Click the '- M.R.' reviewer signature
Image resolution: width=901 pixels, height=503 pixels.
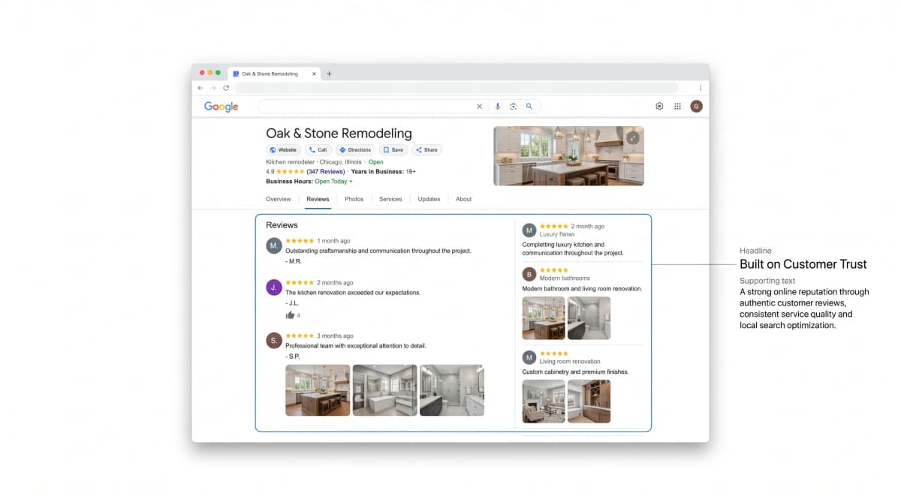[294, 261]
